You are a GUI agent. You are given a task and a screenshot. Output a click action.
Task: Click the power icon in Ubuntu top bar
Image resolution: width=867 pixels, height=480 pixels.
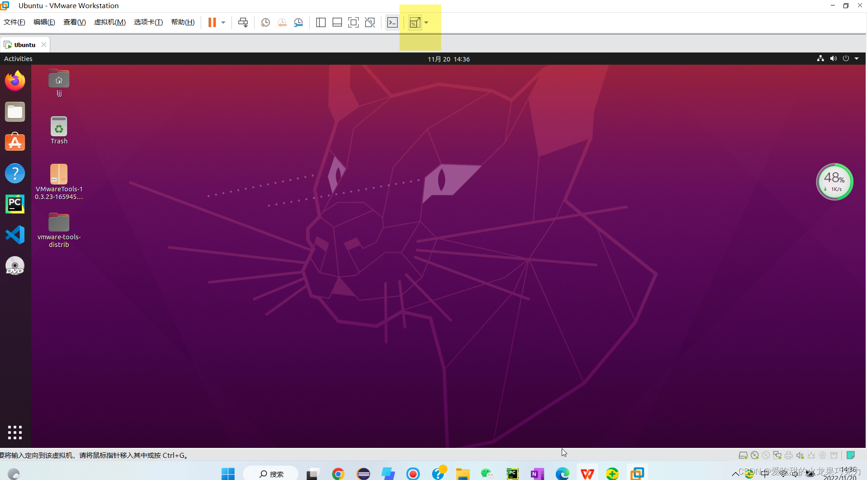tap(846, 58)
